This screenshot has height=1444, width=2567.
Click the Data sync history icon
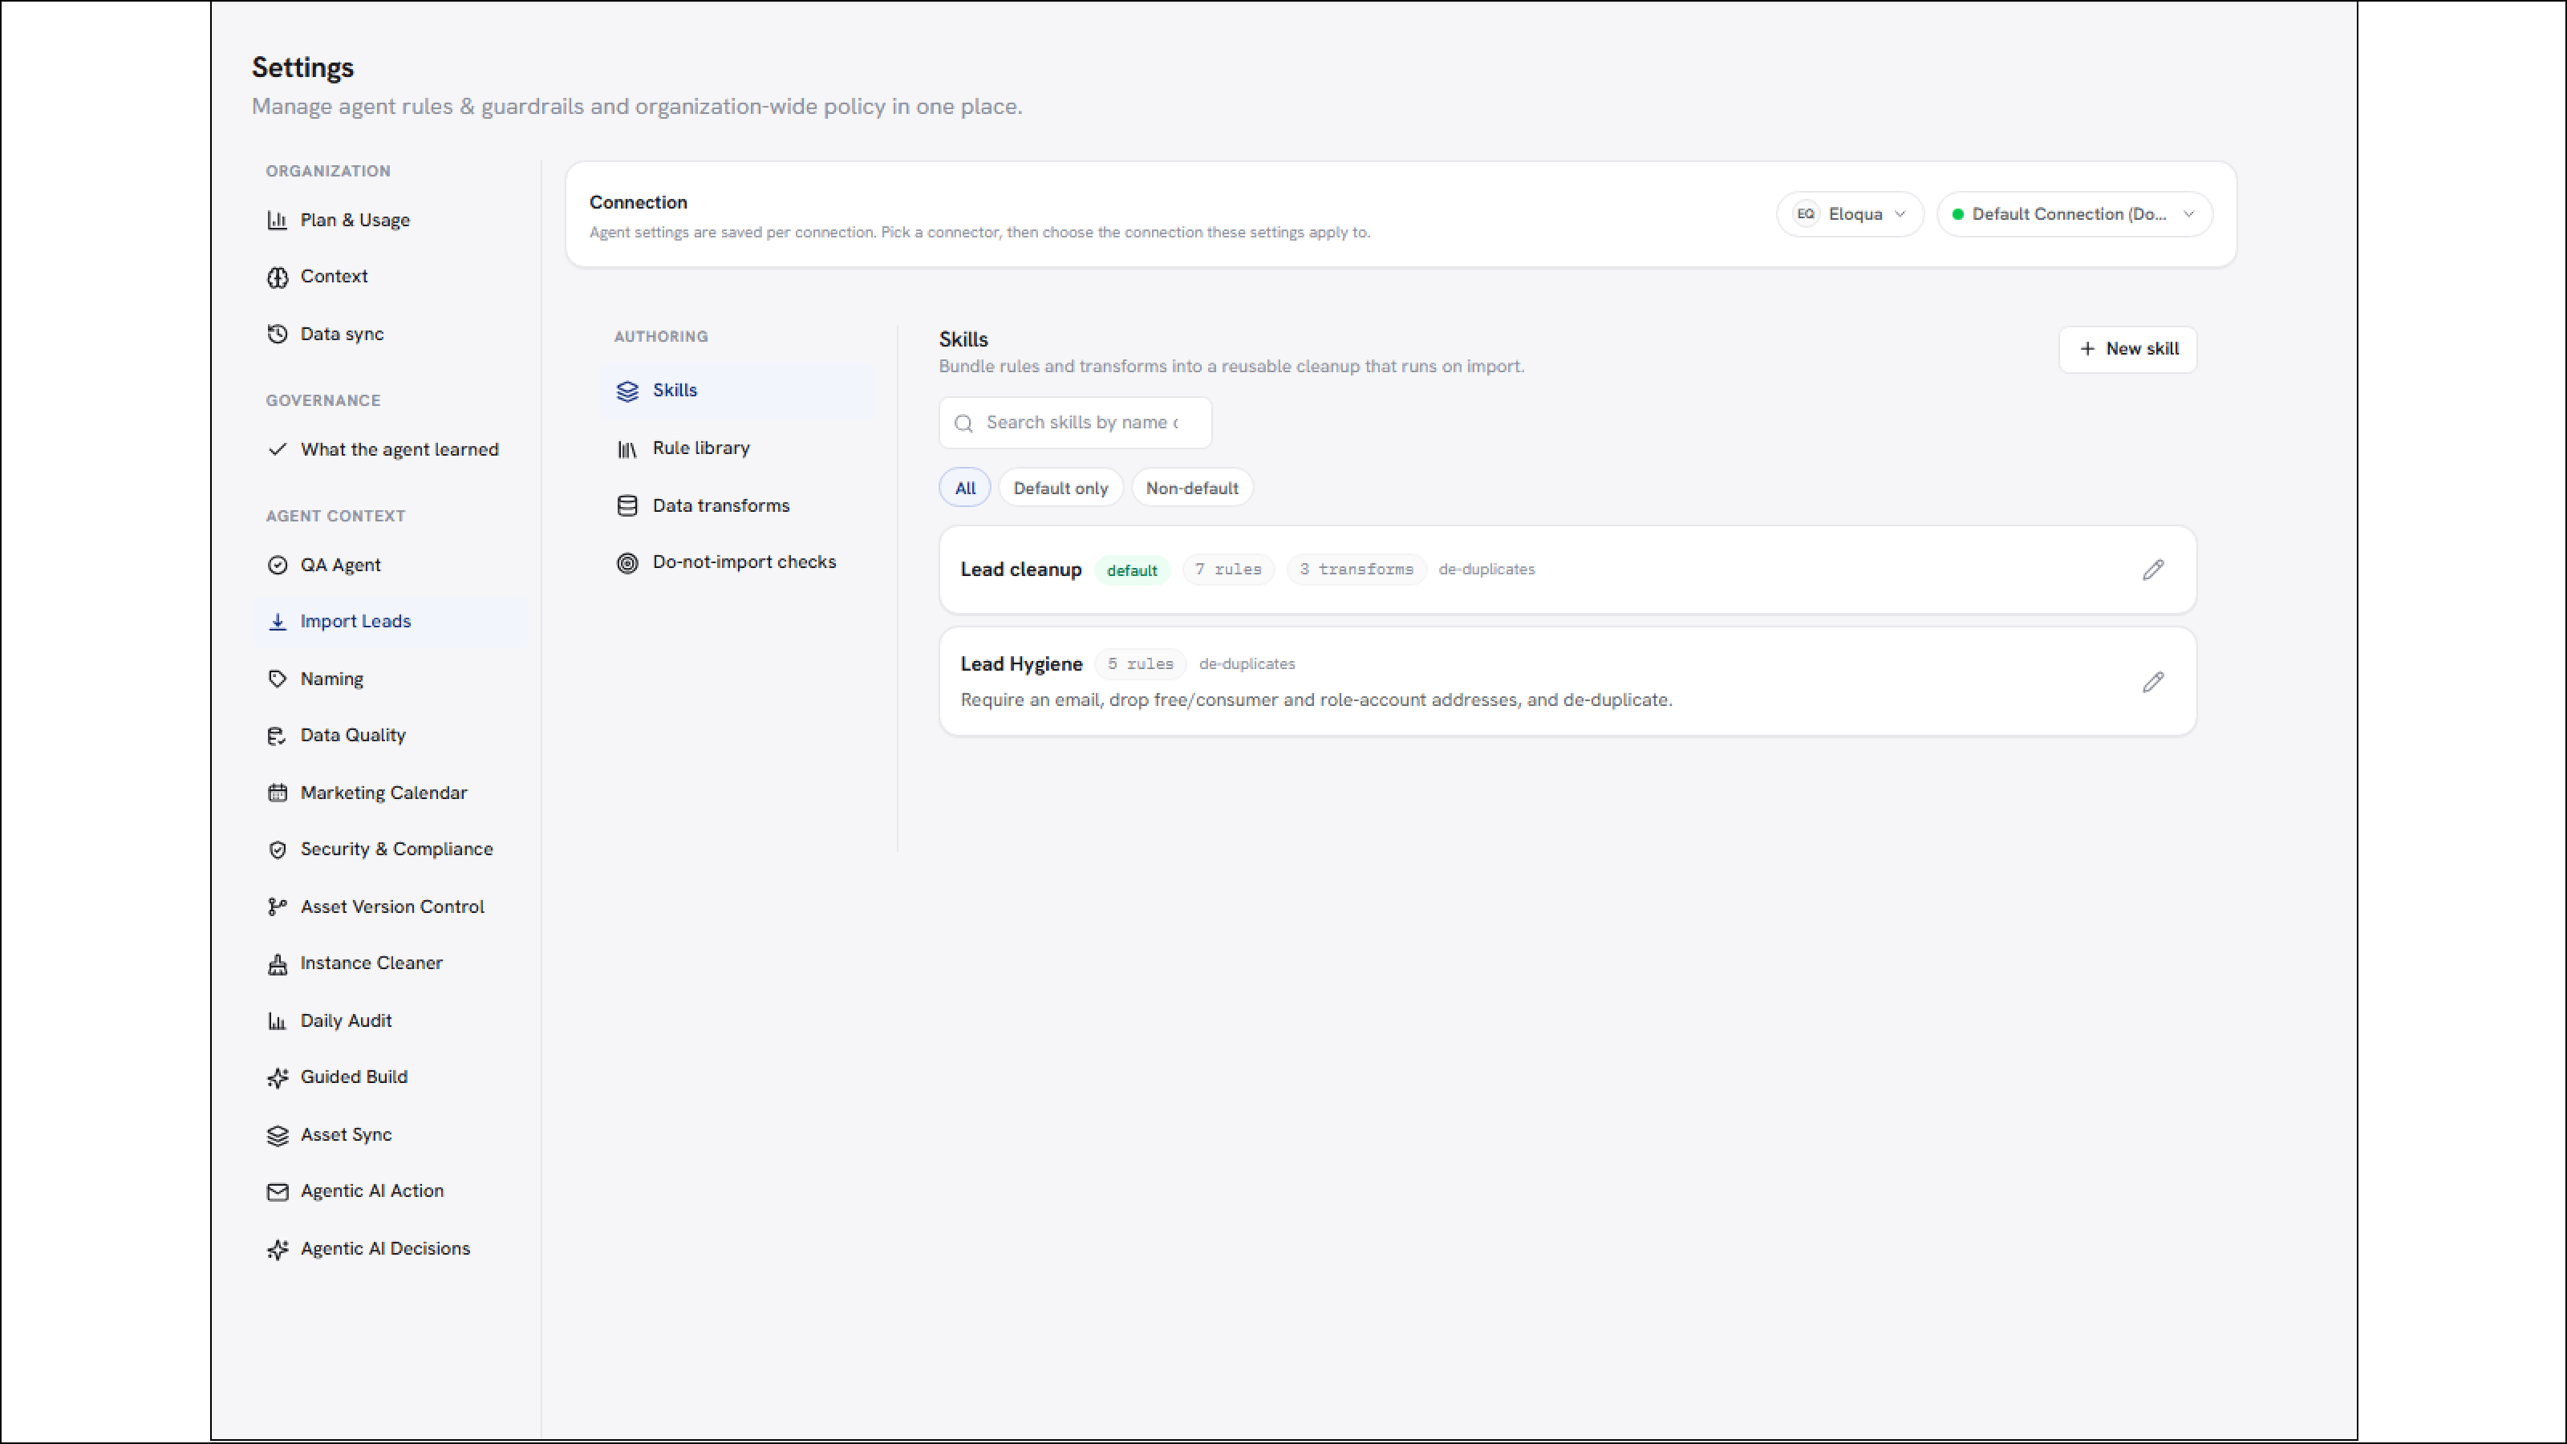(277, 334)
